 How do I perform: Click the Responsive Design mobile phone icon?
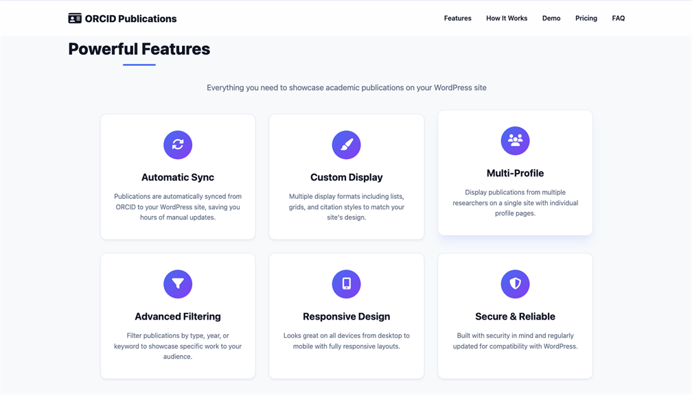[346, 284]
